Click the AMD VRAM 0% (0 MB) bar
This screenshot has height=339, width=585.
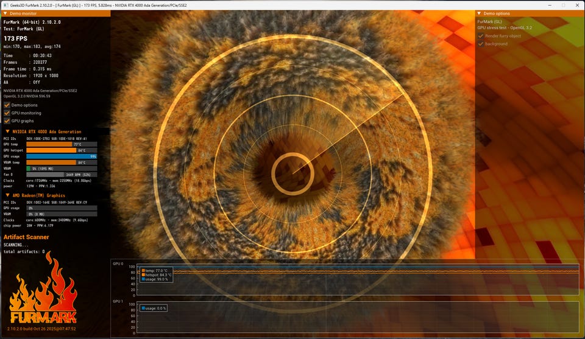click(62, 214)
